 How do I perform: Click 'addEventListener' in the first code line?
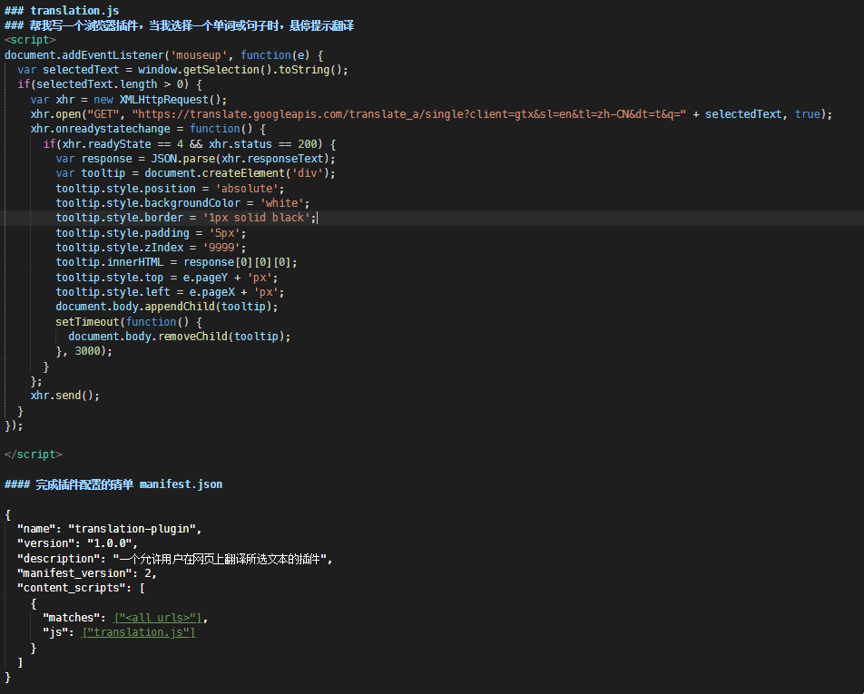[x=113, y=55]
